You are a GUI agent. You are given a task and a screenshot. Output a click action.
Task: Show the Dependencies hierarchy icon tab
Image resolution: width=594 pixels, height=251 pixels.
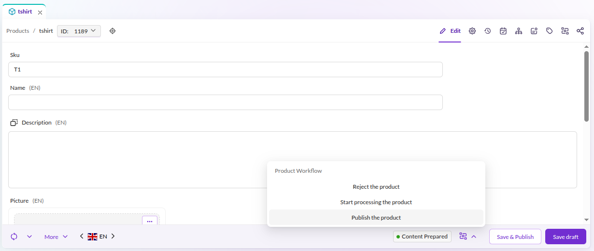519,31
